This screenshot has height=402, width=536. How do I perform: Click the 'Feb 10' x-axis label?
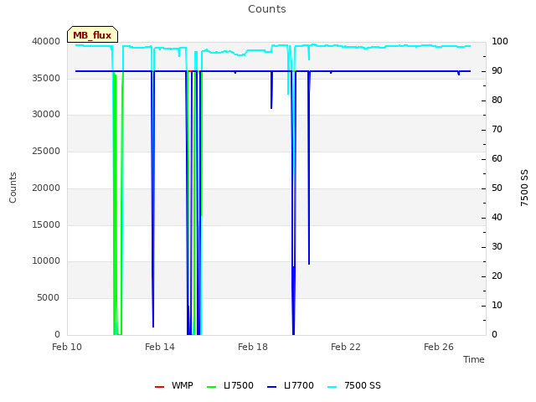coord(67,347)
